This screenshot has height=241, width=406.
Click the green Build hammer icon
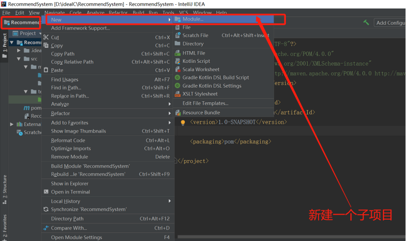[x=366, y=23]
